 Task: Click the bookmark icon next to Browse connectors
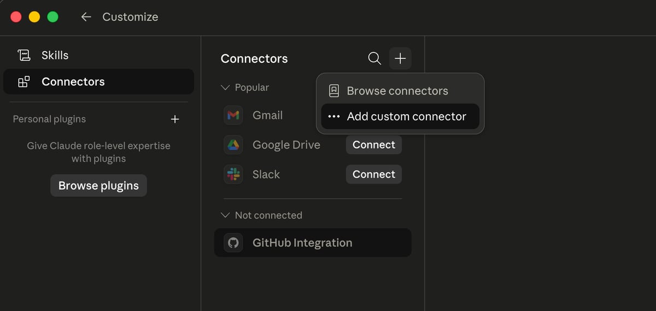(x=333, y=91)
